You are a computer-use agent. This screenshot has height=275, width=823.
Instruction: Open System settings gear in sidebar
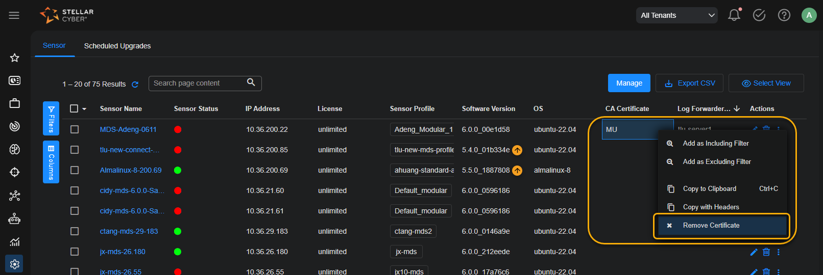14,264
